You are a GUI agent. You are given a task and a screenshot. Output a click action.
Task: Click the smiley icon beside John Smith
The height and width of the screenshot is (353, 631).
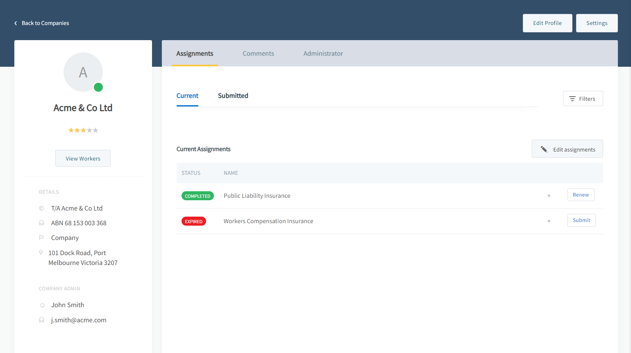pyautogui.click(x=42, y=305)
